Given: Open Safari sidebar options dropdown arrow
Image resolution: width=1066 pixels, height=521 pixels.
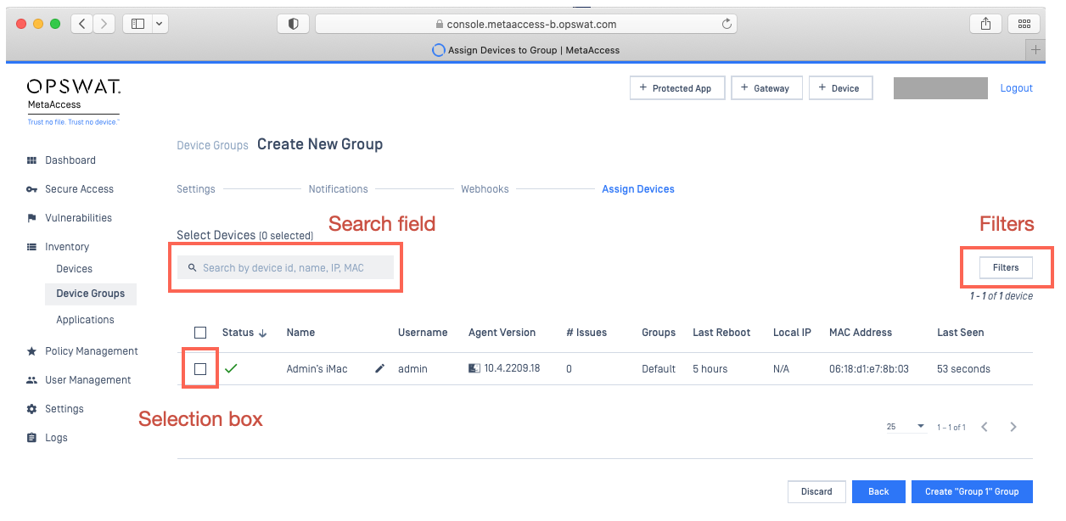Looking at the screenshot, I should [x=160, y=25].
